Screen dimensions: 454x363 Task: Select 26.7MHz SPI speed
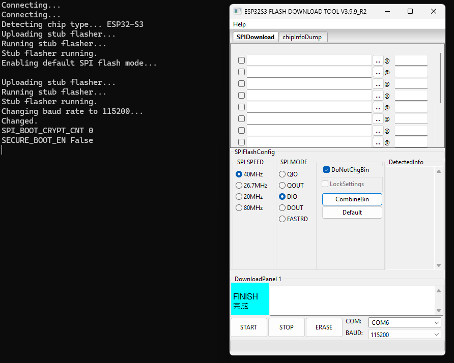pyautogui.click(x=251, y=186)
